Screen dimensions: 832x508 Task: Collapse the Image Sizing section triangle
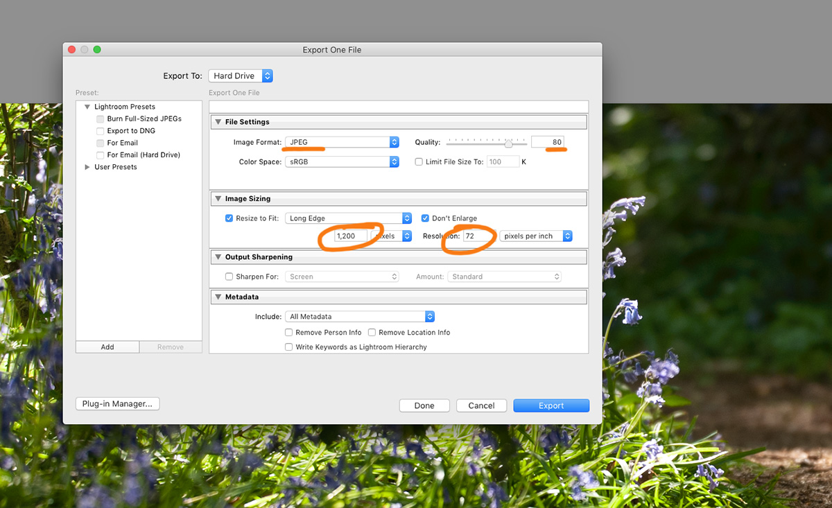tap(217, 199)
